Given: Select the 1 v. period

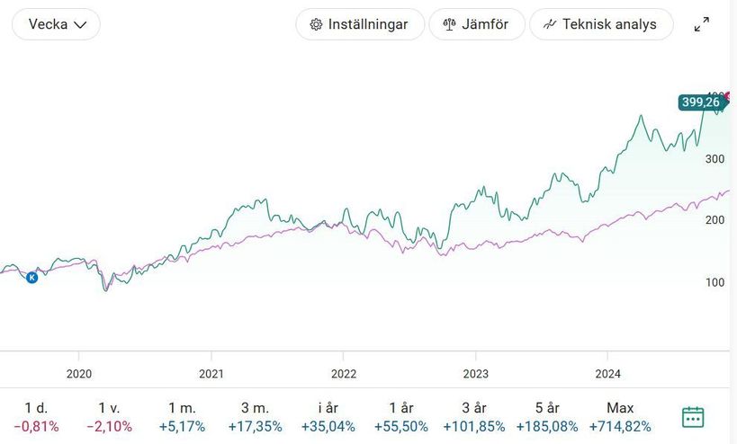Looking at the screenshot, I should (111, 417).
